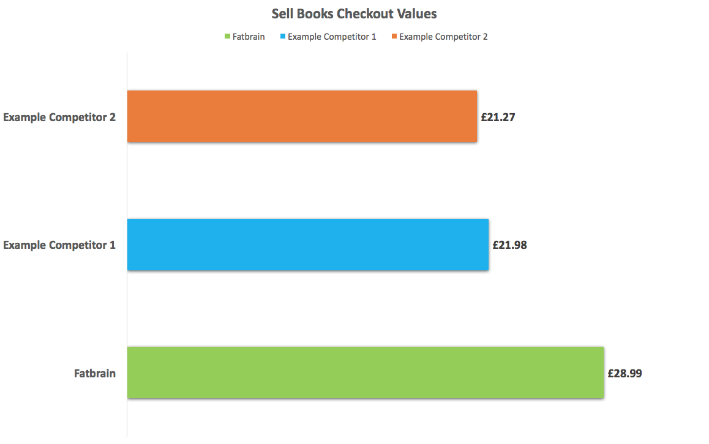The height and width of the screenshot is (444, 709).
Task: Select the £28.99 data label
Action: pos(625,373)
